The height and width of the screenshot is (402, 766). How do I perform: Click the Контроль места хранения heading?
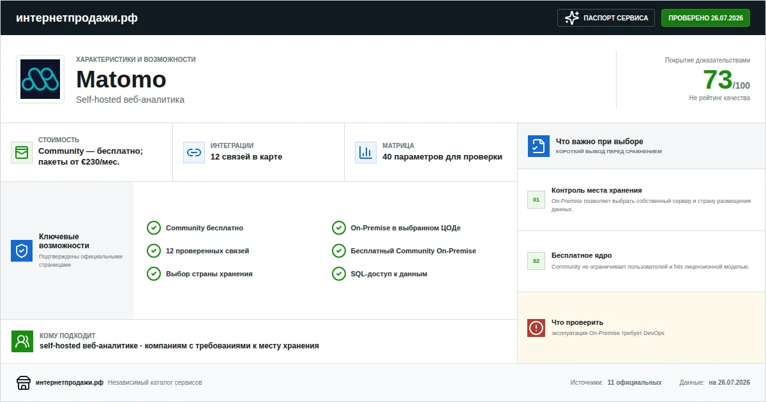pyautogui.click(x=597, y=190)
